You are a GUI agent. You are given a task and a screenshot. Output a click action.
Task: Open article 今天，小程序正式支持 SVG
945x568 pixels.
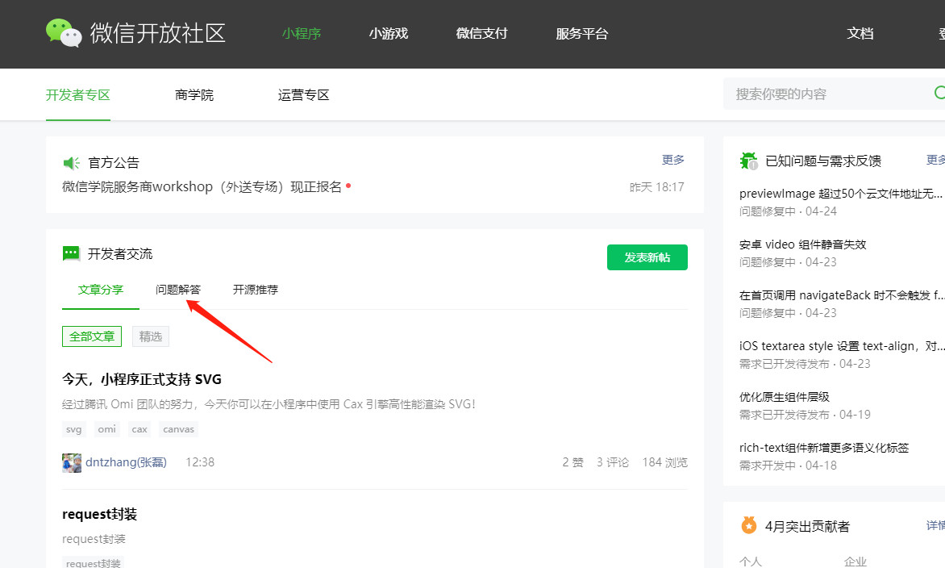coord(142,379)
